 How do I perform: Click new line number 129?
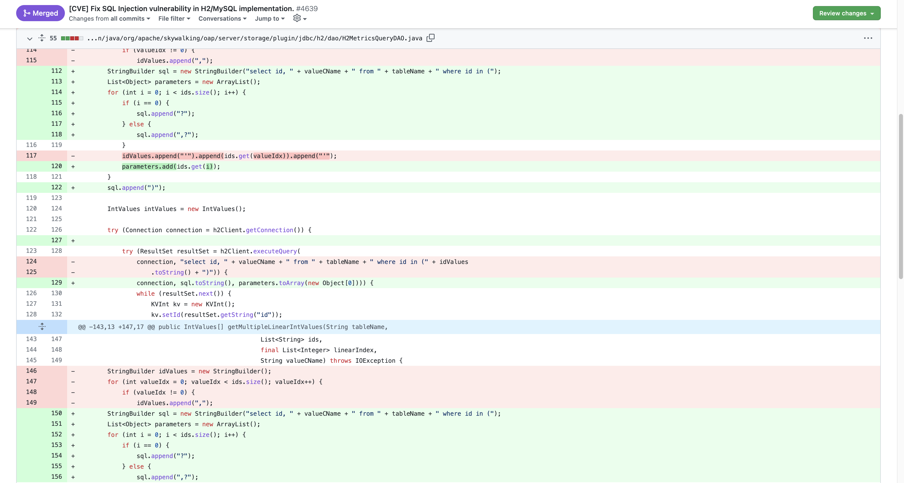56,283
